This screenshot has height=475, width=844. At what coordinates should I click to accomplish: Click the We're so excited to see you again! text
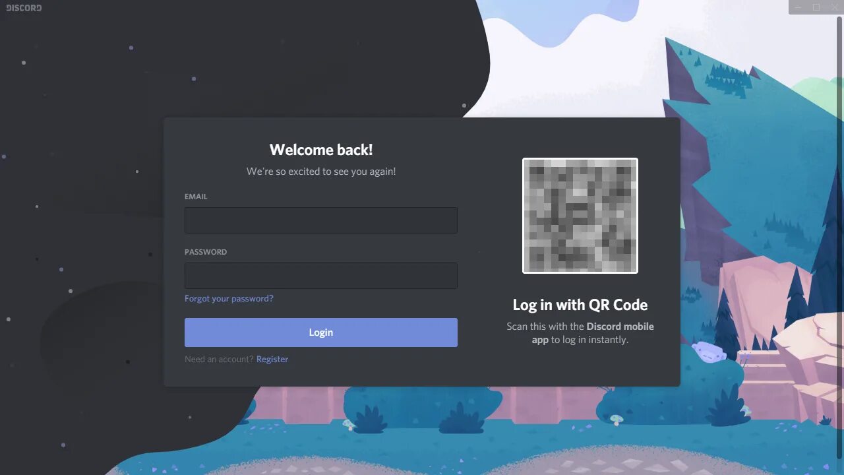click(321, 172)
